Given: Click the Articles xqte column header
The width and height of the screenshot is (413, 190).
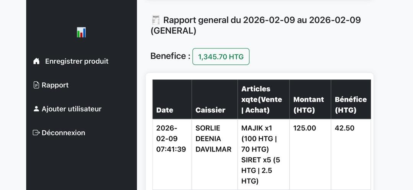Looking at the screenshot, I should tap(262, 100).
